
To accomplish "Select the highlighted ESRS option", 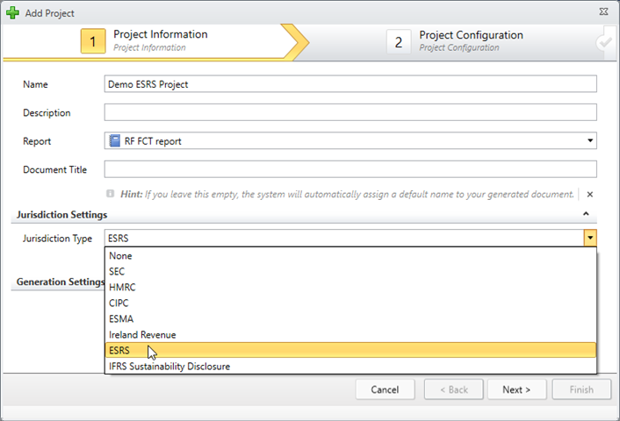I will [350, 350].
